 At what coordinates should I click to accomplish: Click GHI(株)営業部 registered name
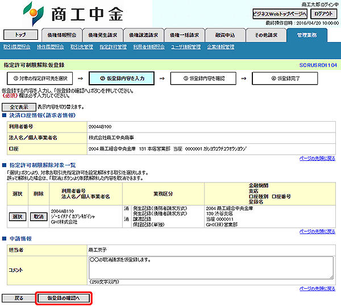point(222,225)
